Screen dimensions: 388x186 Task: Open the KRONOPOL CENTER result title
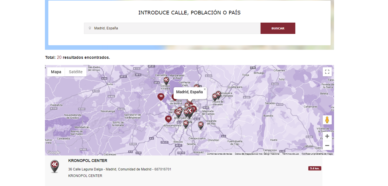point(88,161)
